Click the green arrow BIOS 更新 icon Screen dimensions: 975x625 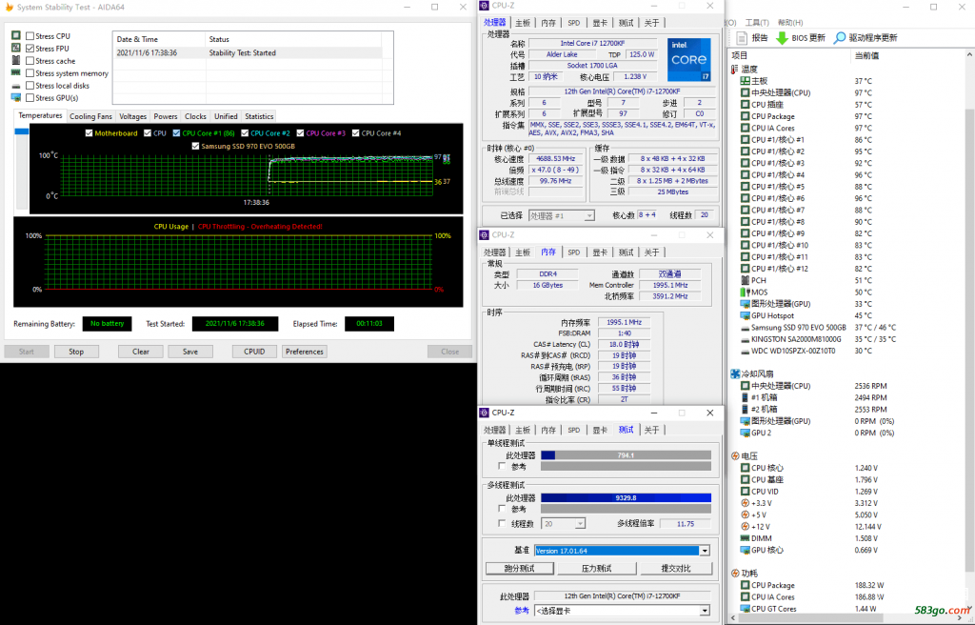(x=783, y=38)
